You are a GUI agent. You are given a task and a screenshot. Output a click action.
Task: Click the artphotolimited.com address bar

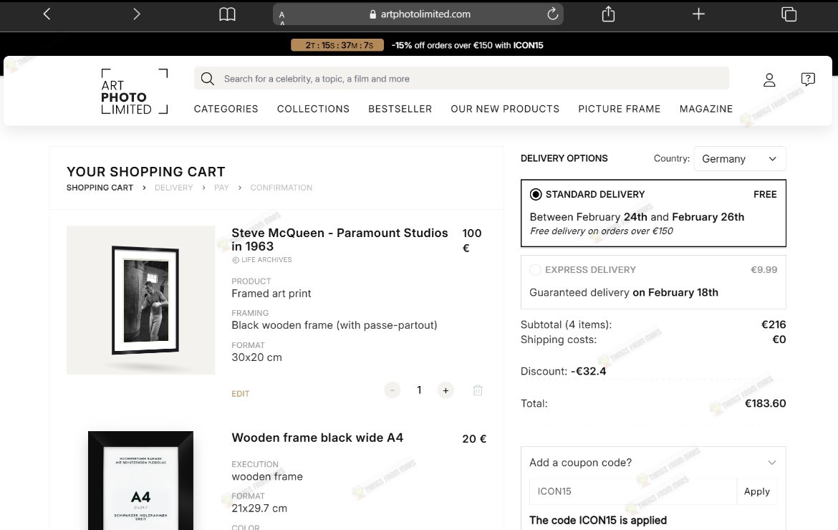click(418, 14)
